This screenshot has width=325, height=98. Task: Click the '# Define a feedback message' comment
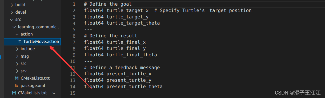point(122,68)
